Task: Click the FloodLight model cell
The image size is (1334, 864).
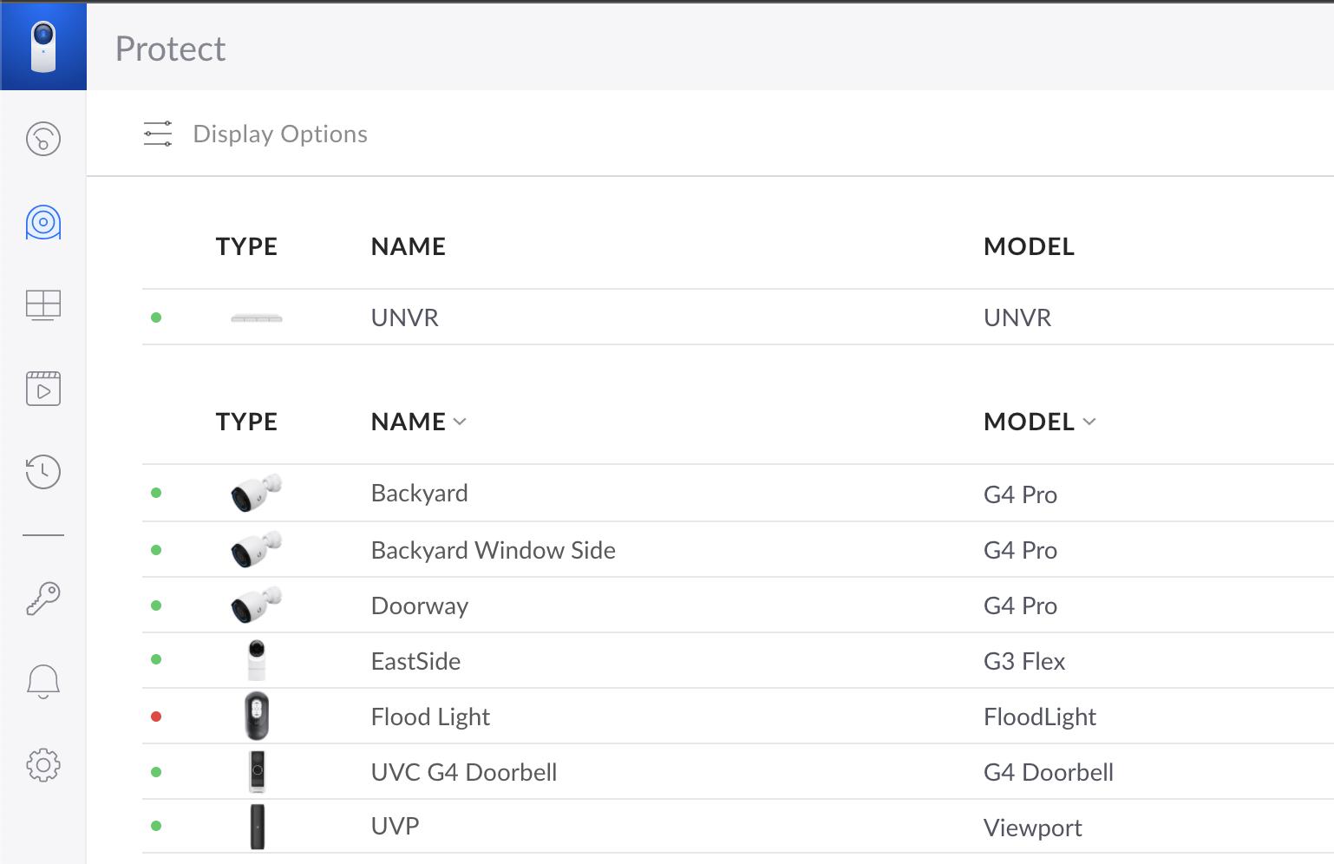Action: tap(1040, 717)
